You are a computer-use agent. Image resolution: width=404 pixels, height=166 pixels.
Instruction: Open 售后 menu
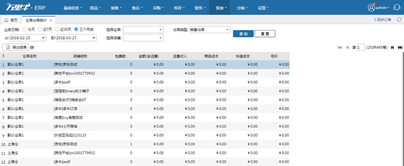click(x=137, y=8)
